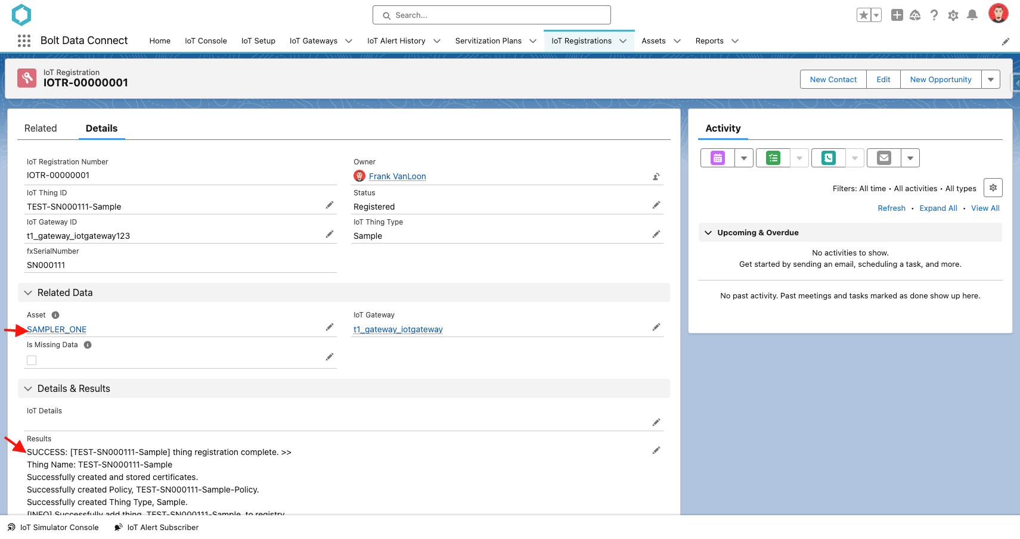
Task: Open the Notifications bell icon
Action: click(x=972, y=15)
